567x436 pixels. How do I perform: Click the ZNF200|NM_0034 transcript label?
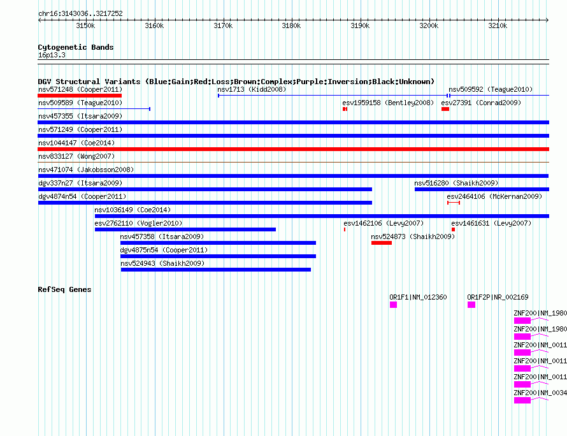click(x=540, y=393)
